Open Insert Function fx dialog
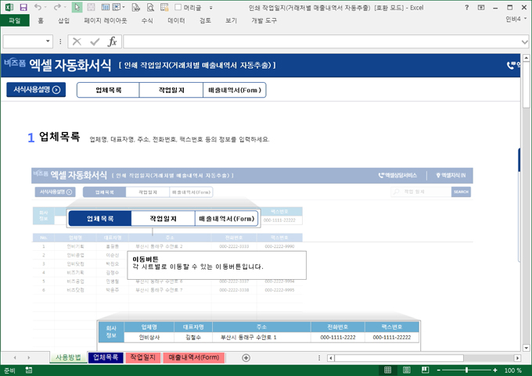 [x=113, y=41]
